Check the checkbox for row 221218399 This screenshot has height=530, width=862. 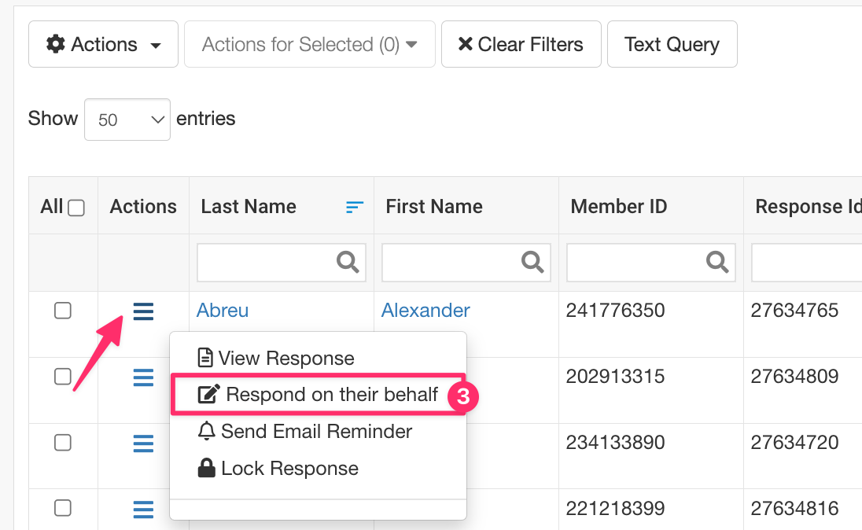click(x=63, y=508)
